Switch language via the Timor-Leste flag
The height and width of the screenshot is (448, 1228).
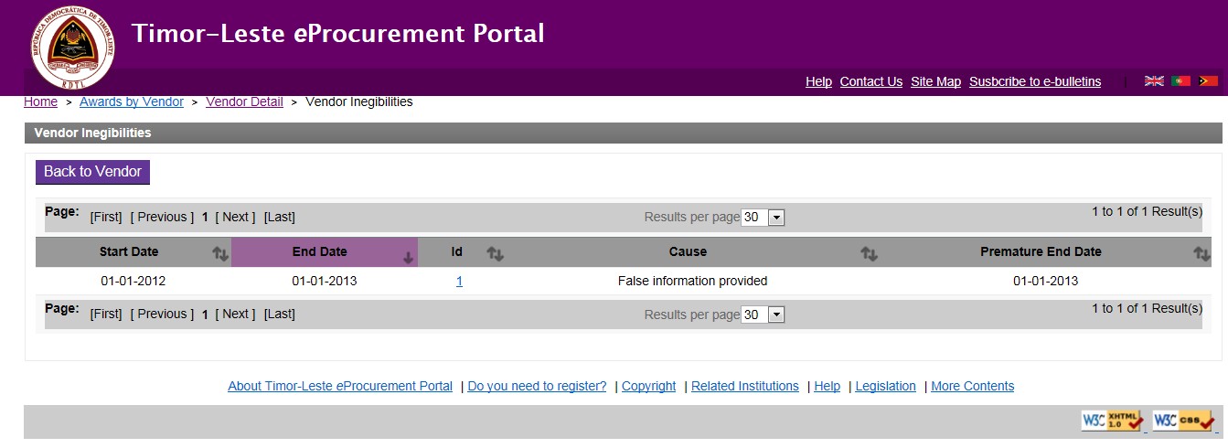click(x=1208, y=81)
